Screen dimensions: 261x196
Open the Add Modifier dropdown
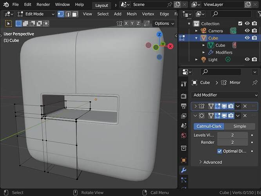tap(225, 95)
